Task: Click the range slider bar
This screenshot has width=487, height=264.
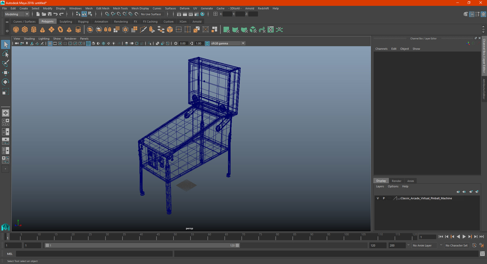Action: (x=142, y=245)
